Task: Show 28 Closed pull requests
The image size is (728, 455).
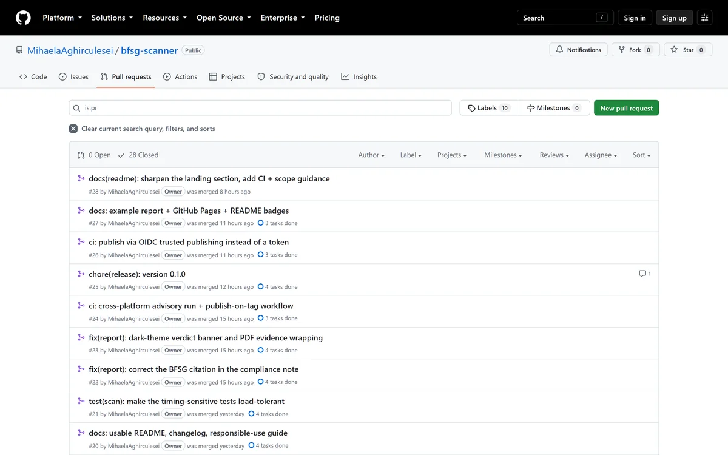Action: click(138, 155)
